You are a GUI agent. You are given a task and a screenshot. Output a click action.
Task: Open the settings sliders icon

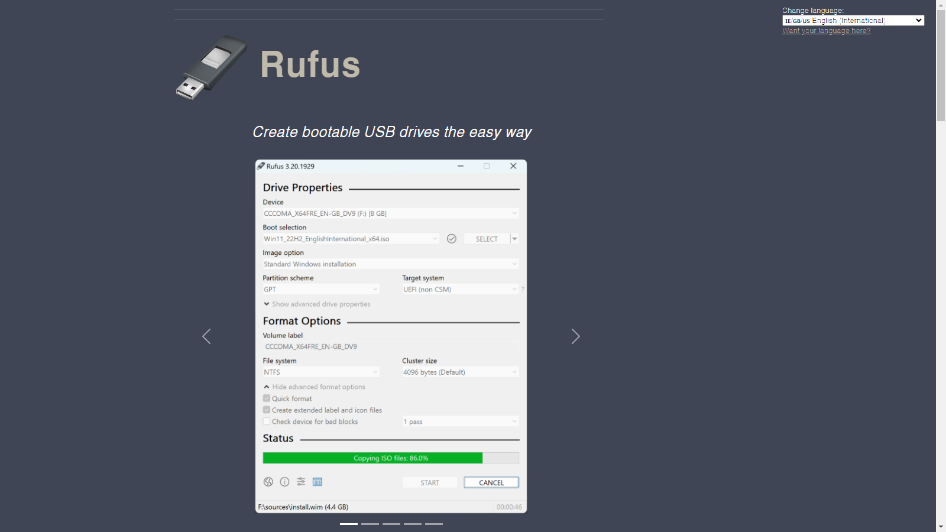(301, 482)
